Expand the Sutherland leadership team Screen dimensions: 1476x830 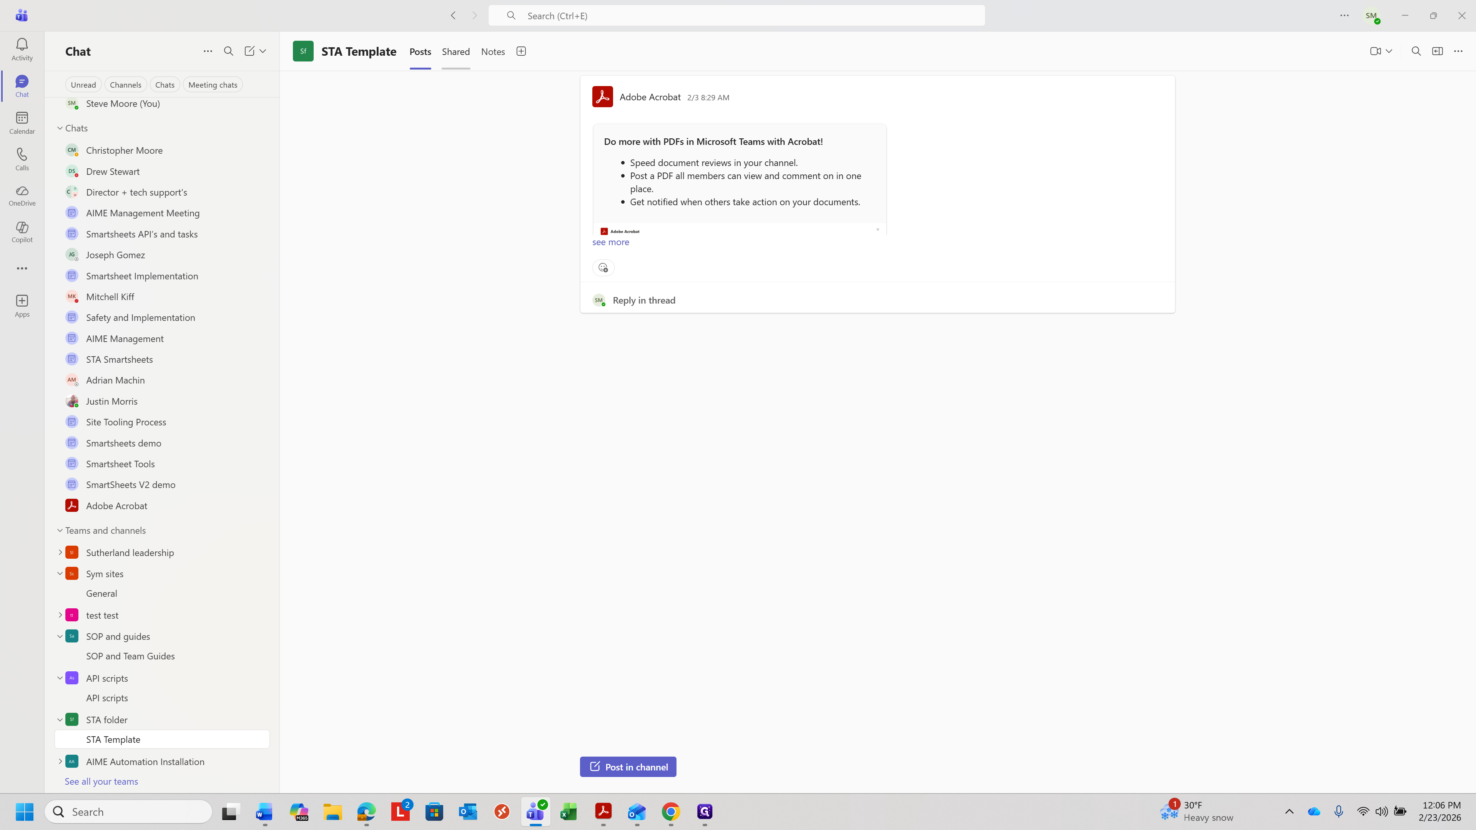[x=60, y=552]
